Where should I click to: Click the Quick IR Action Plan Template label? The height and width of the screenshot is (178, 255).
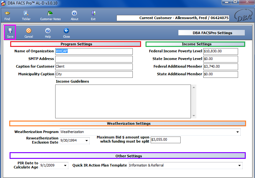click(100, 165)
